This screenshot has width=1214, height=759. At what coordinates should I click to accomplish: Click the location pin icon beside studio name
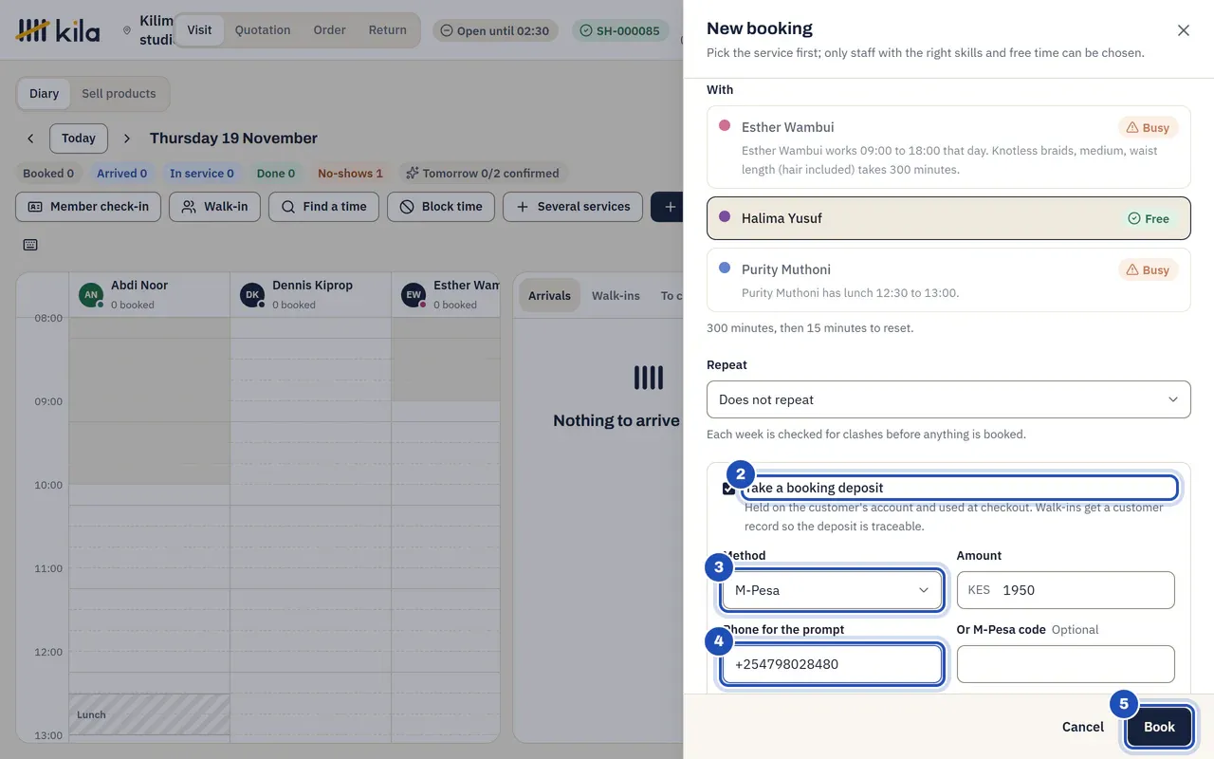click(127, 30)
